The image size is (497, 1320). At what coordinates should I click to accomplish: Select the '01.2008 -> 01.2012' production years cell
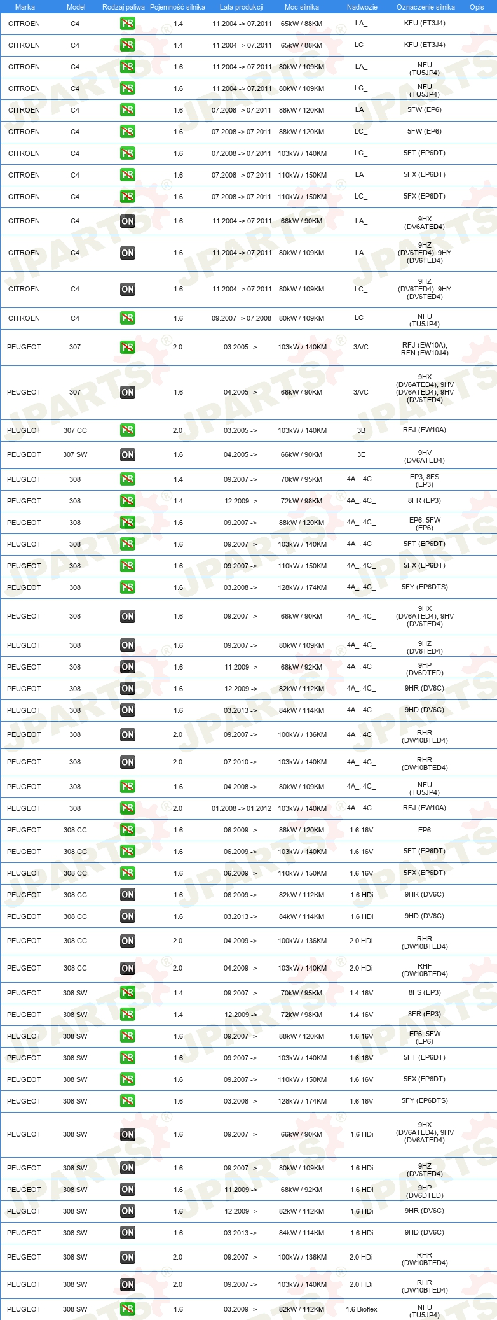click(x=242, y=809)
